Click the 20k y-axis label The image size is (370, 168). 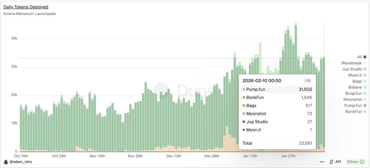pyautogui.click(x=14, y=95)
